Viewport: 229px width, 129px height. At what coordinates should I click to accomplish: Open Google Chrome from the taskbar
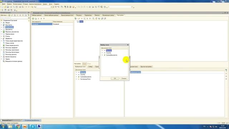[18, 126]
